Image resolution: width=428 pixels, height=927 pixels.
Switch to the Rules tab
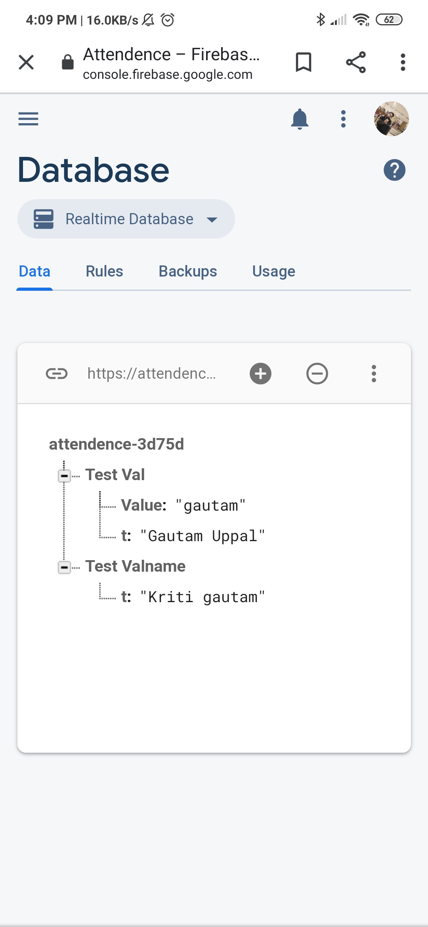(104, 271)
